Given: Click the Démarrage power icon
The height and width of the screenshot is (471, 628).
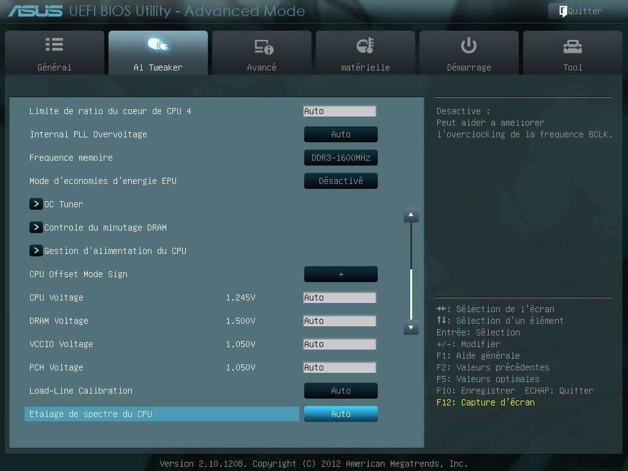Looking at the screenshot, I should [469, 45].
